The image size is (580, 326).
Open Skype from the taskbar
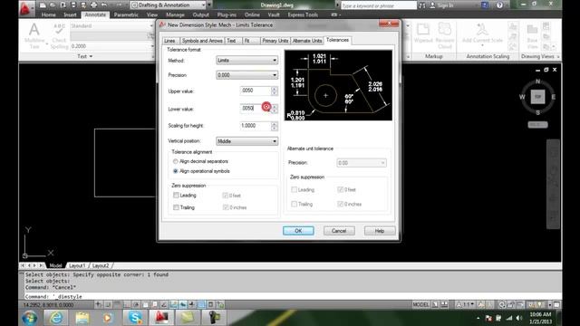coord(135,318)
